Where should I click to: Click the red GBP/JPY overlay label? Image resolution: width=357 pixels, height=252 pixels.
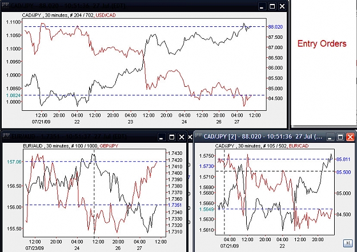click(109, 146)
